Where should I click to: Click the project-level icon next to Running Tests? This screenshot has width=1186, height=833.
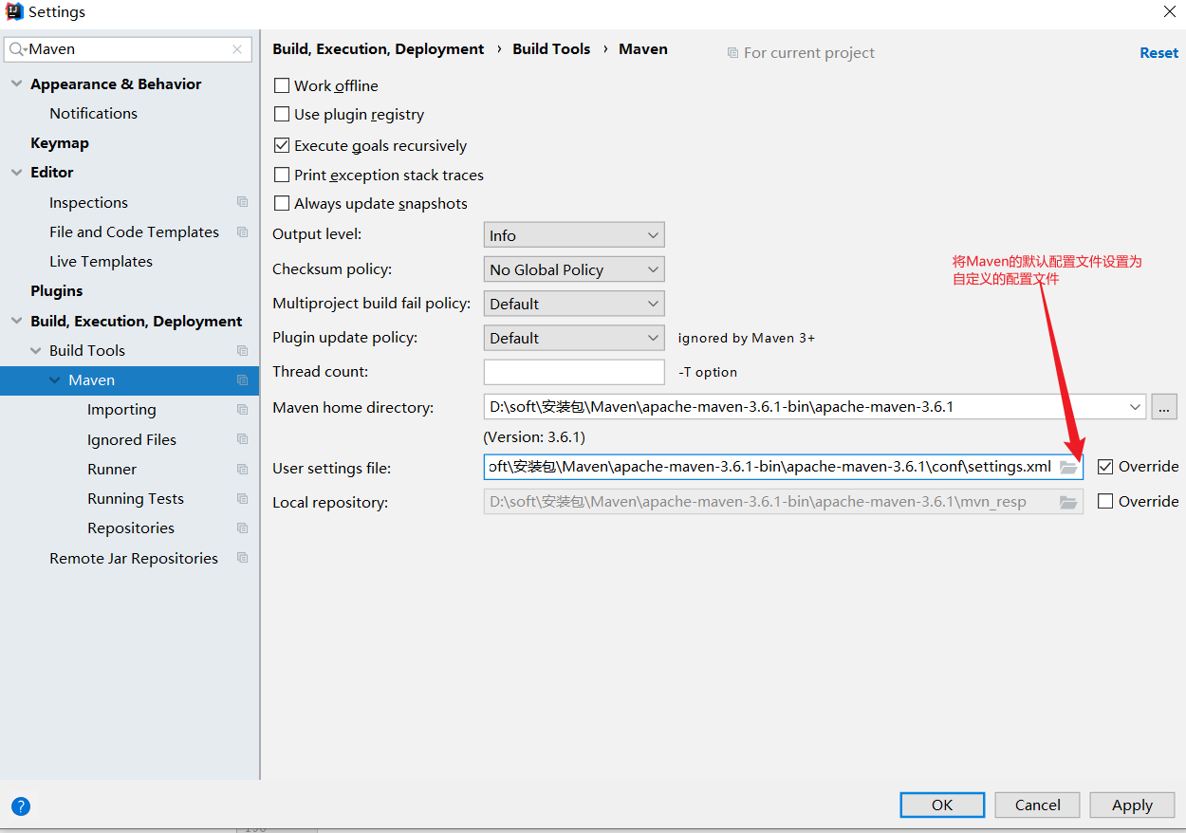(x=243, y=498)
